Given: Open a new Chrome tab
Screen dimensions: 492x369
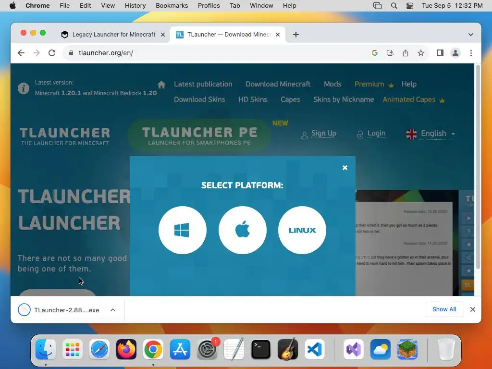Looking at the screenshot, I should (x=295, y=35).
